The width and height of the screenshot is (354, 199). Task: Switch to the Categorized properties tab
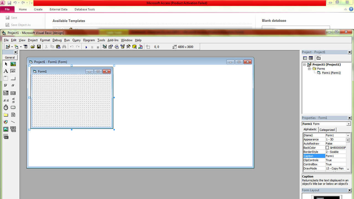click(x=327, y=130)
